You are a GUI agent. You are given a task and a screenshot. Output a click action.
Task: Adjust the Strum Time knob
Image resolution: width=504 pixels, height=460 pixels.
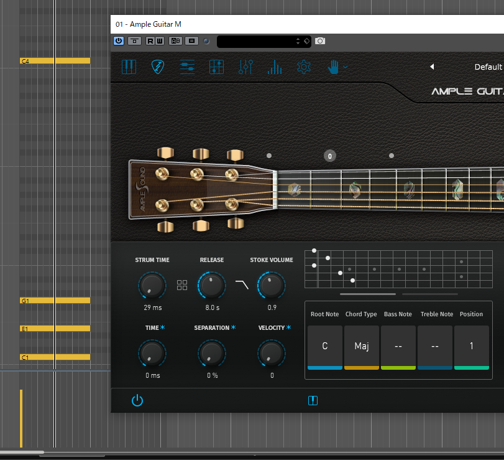152,286
